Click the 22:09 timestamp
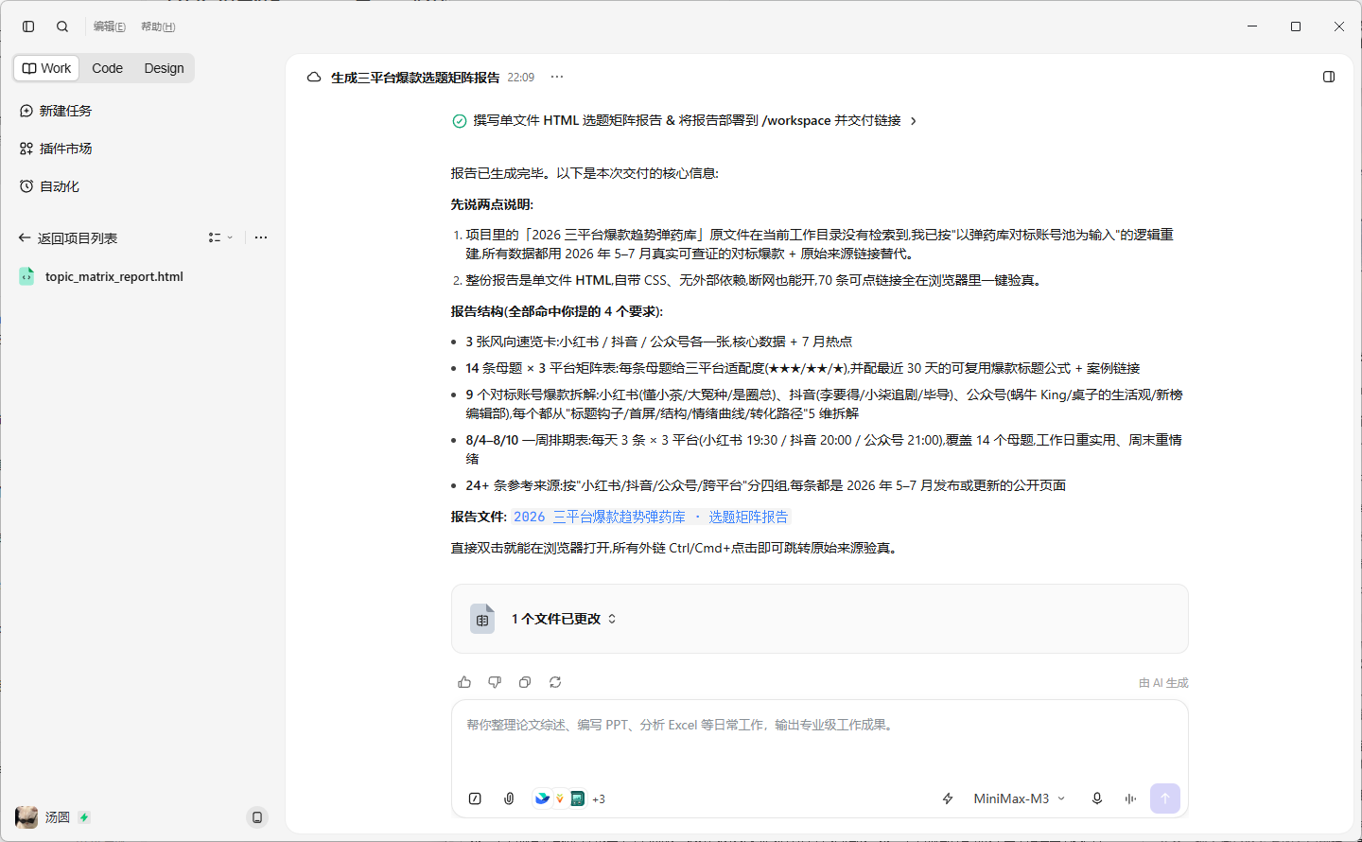 [x=521, y=78]
